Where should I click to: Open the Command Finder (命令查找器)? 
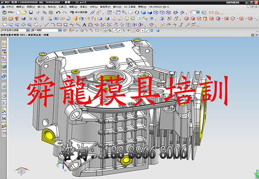point(78,12)
